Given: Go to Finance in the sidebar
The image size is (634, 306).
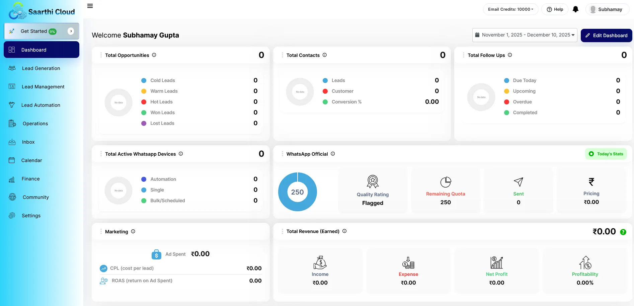Looking at the screenshot, I should pyautogui.click(x=30, y=179).
